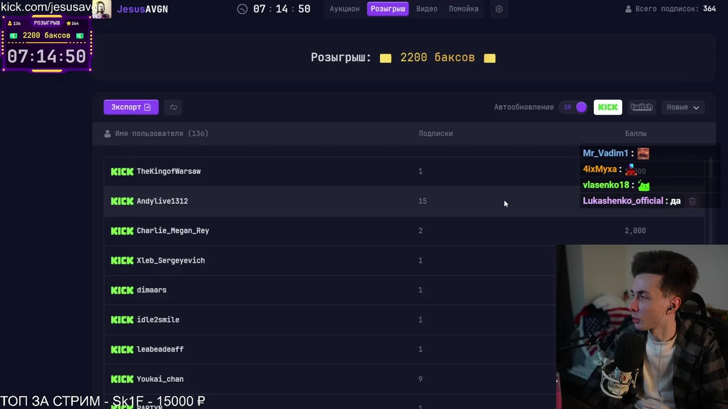The image size is (728, 409).
Task: Switch to the Аукцион tab
Action: [x=345, y=9]
